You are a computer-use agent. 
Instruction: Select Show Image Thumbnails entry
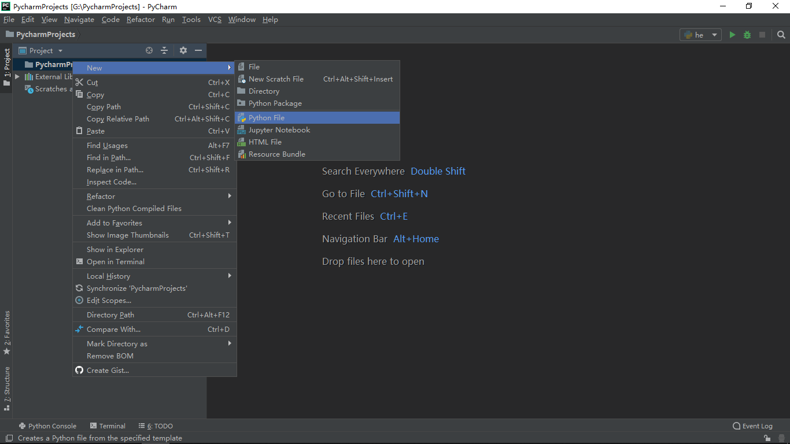(x=154, y=235)
